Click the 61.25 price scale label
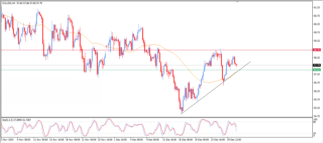 (317, 8)
